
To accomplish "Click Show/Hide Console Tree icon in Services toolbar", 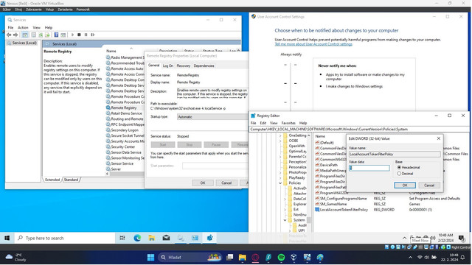I will [x=25, y=35].
